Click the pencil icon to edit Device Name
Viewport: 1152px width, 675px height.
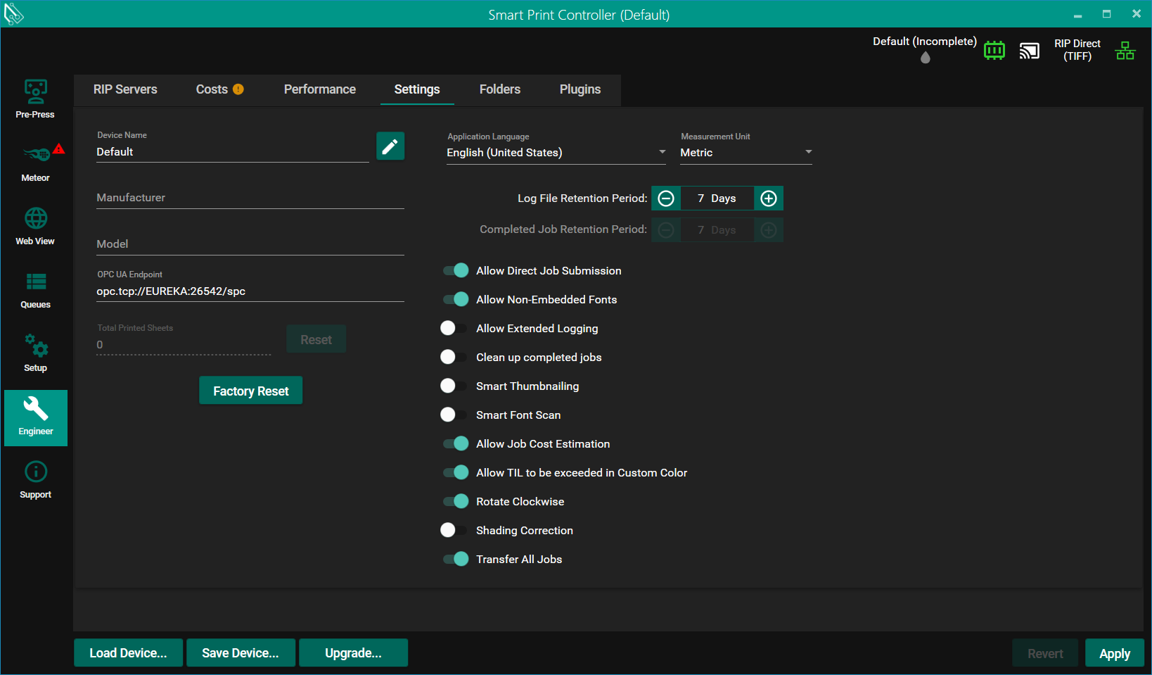[x=390, y=146]
